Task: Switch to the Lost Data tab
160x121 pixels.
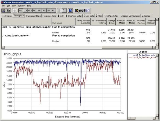Action: 89,16
